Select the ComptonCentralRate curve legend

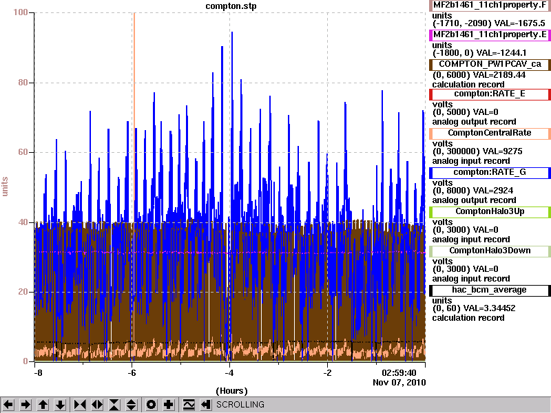click(490, 133)
